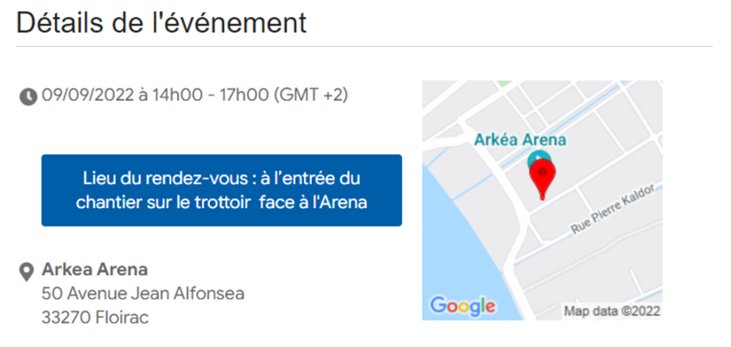Click the Arkea Arena venue name

pyautogui.click(x=95, y=269)
